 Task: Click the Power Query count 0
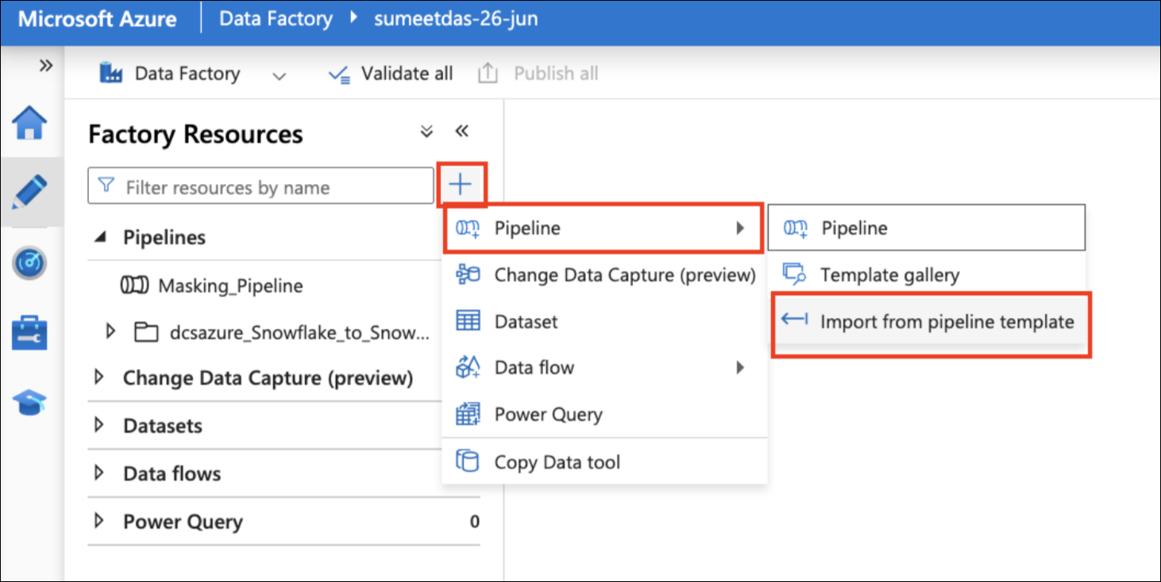point(474,522)
